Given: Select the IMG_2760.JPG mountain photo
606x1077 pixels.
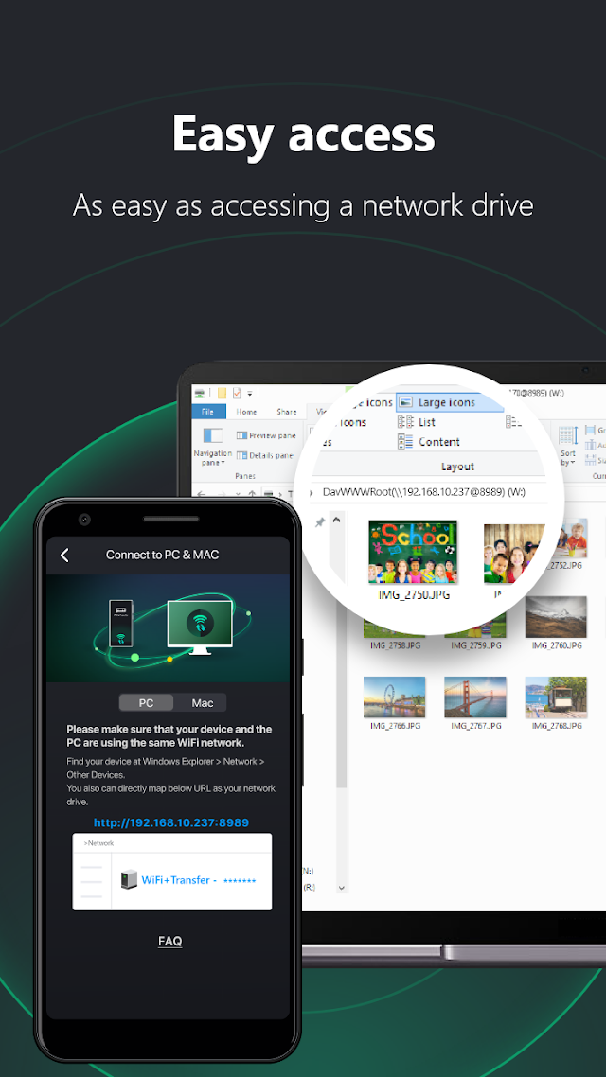Looking at the screenshot, I should point(556,623).
